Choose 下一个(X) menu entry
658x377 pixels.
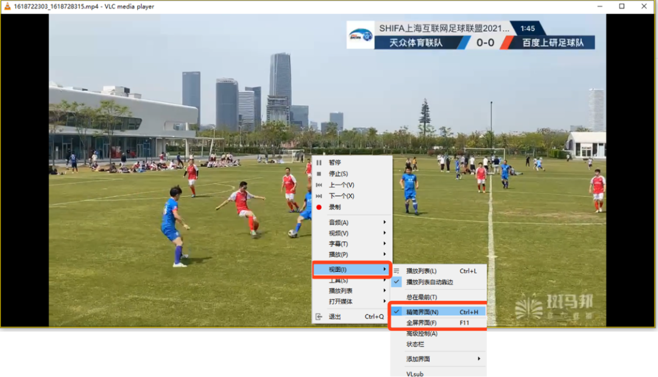pos(353,196)
